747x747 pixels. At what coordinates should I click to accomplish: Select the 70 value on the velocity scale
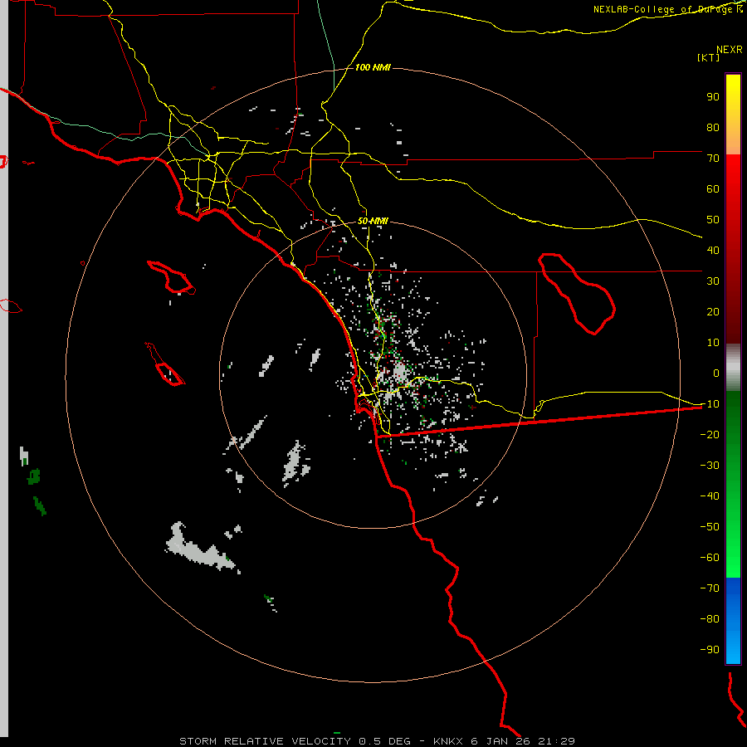tap(713, 159)
